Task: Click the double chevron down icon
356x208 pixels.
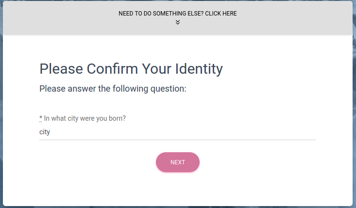Action: (x=178, y=22)
